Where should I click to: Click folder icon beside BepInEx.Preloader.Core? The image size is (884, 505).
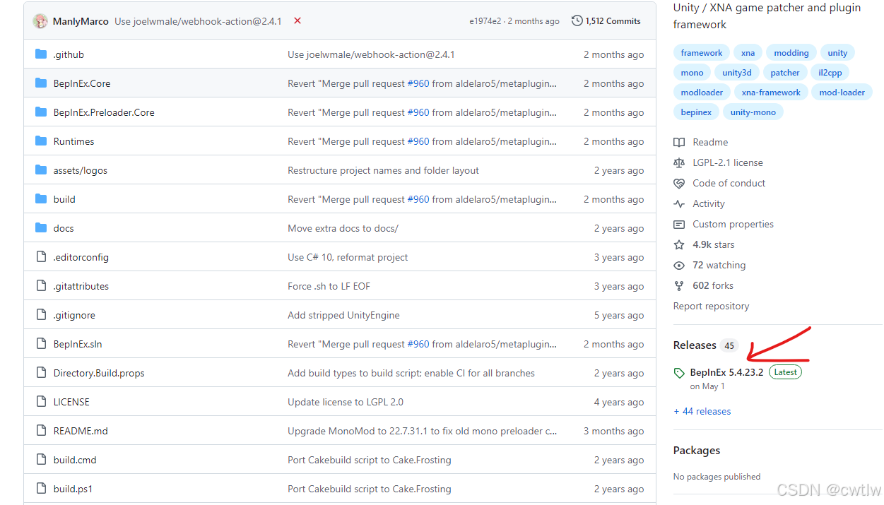(x=41, y=112)
